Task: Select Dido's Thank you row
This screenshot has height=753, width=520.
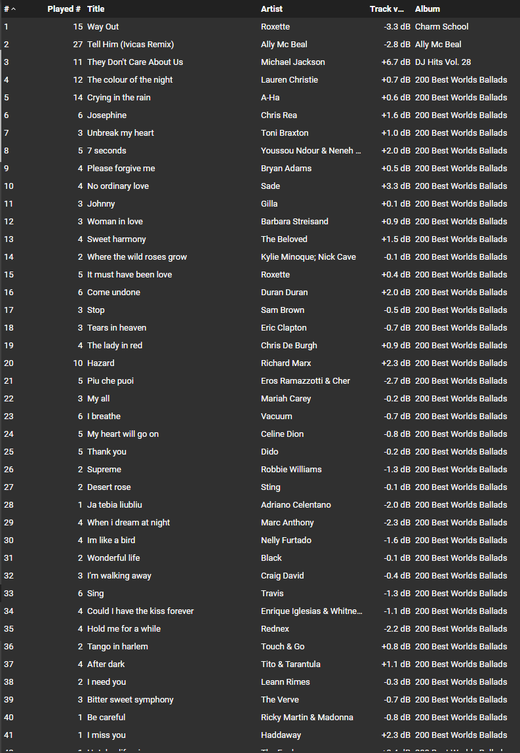Action: tap(107, 452)
